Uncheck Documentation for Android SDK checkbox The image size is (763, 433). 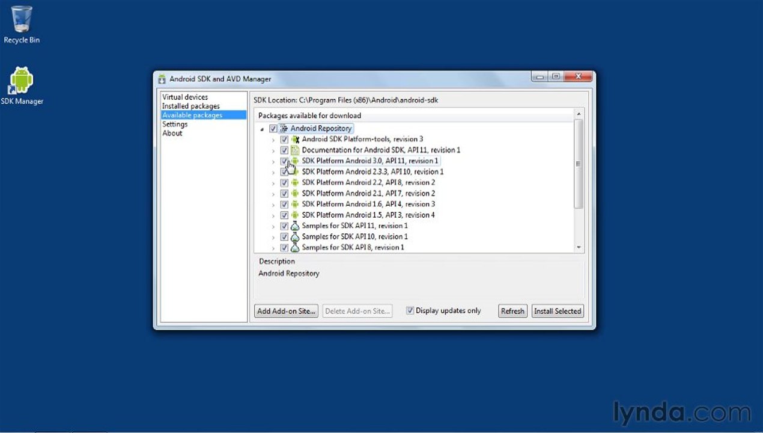pyautogui.click(x=284, y=150)
